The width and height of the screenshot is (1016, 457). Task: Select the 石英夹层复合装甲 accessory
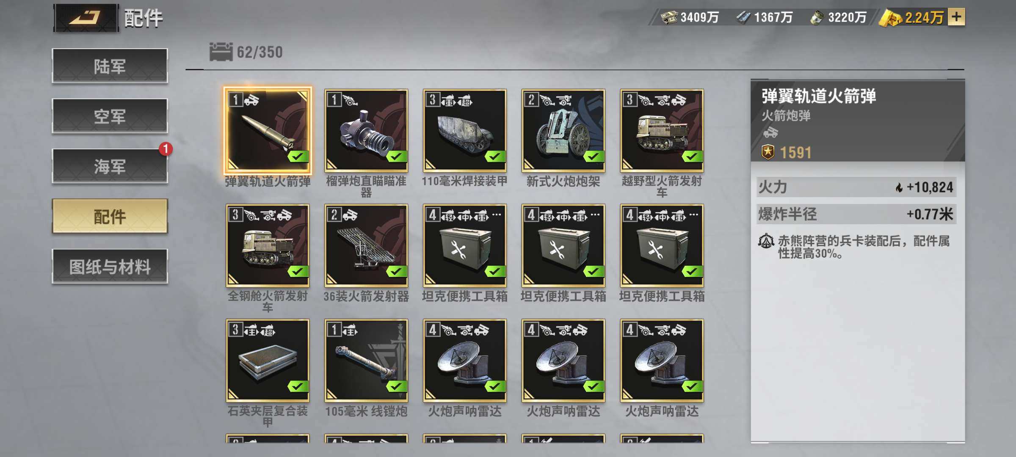(x=268, y=361)
